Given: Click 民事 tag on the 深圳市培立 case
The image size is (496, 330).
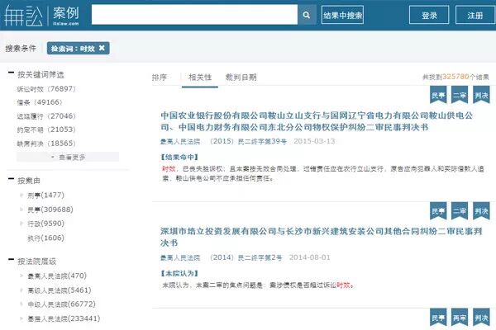Looking at the screenshot, I should pyautogui.click(x=438, y=211).
